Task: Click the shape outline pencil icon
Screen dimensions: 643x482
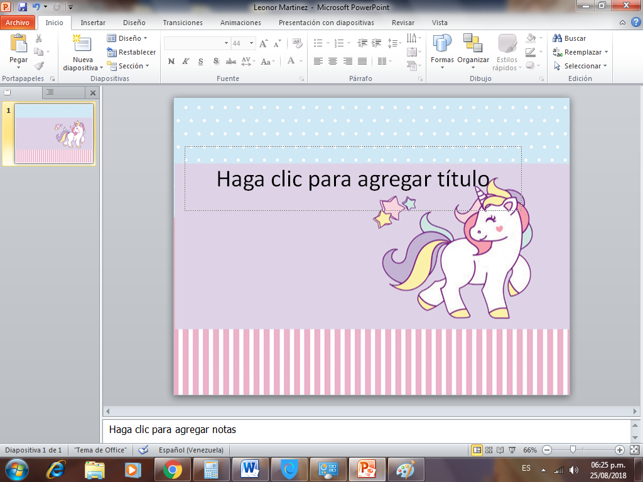Action: (x=530, y=52)
